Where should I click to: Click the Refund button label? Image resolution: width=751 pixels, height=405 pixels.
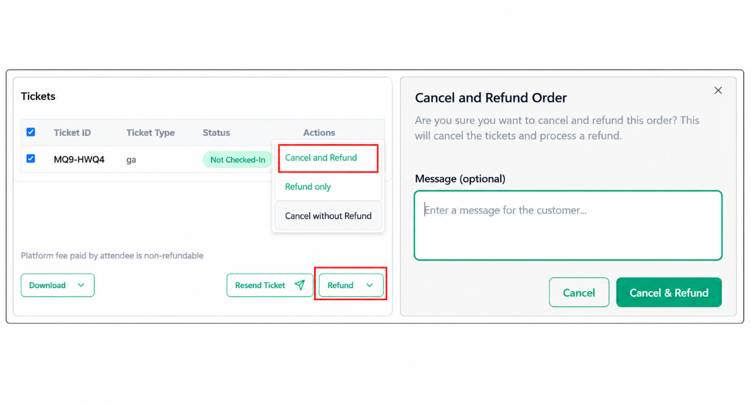[340, 285]
